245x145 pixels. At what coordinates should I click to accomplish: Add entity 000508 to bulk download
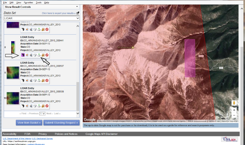(x=43, y=106)
